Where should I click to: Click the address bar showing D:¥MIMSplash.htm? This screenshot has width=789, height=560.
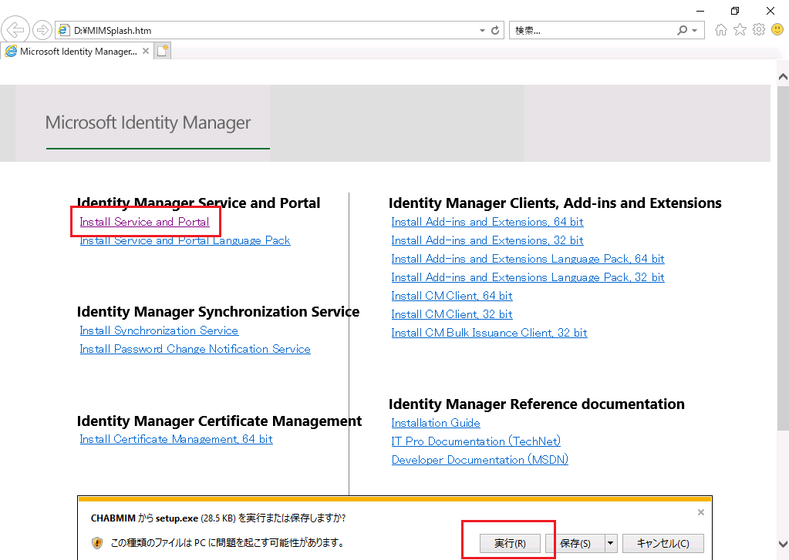[279, 30]
